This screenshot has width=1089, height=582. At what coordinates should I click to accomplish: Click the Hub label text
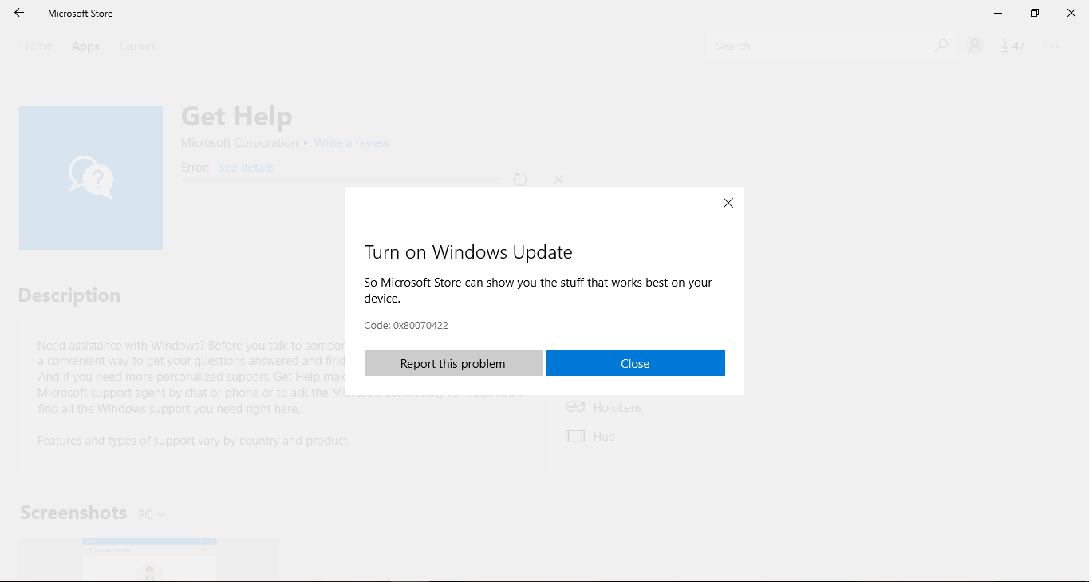pos(604,436)
